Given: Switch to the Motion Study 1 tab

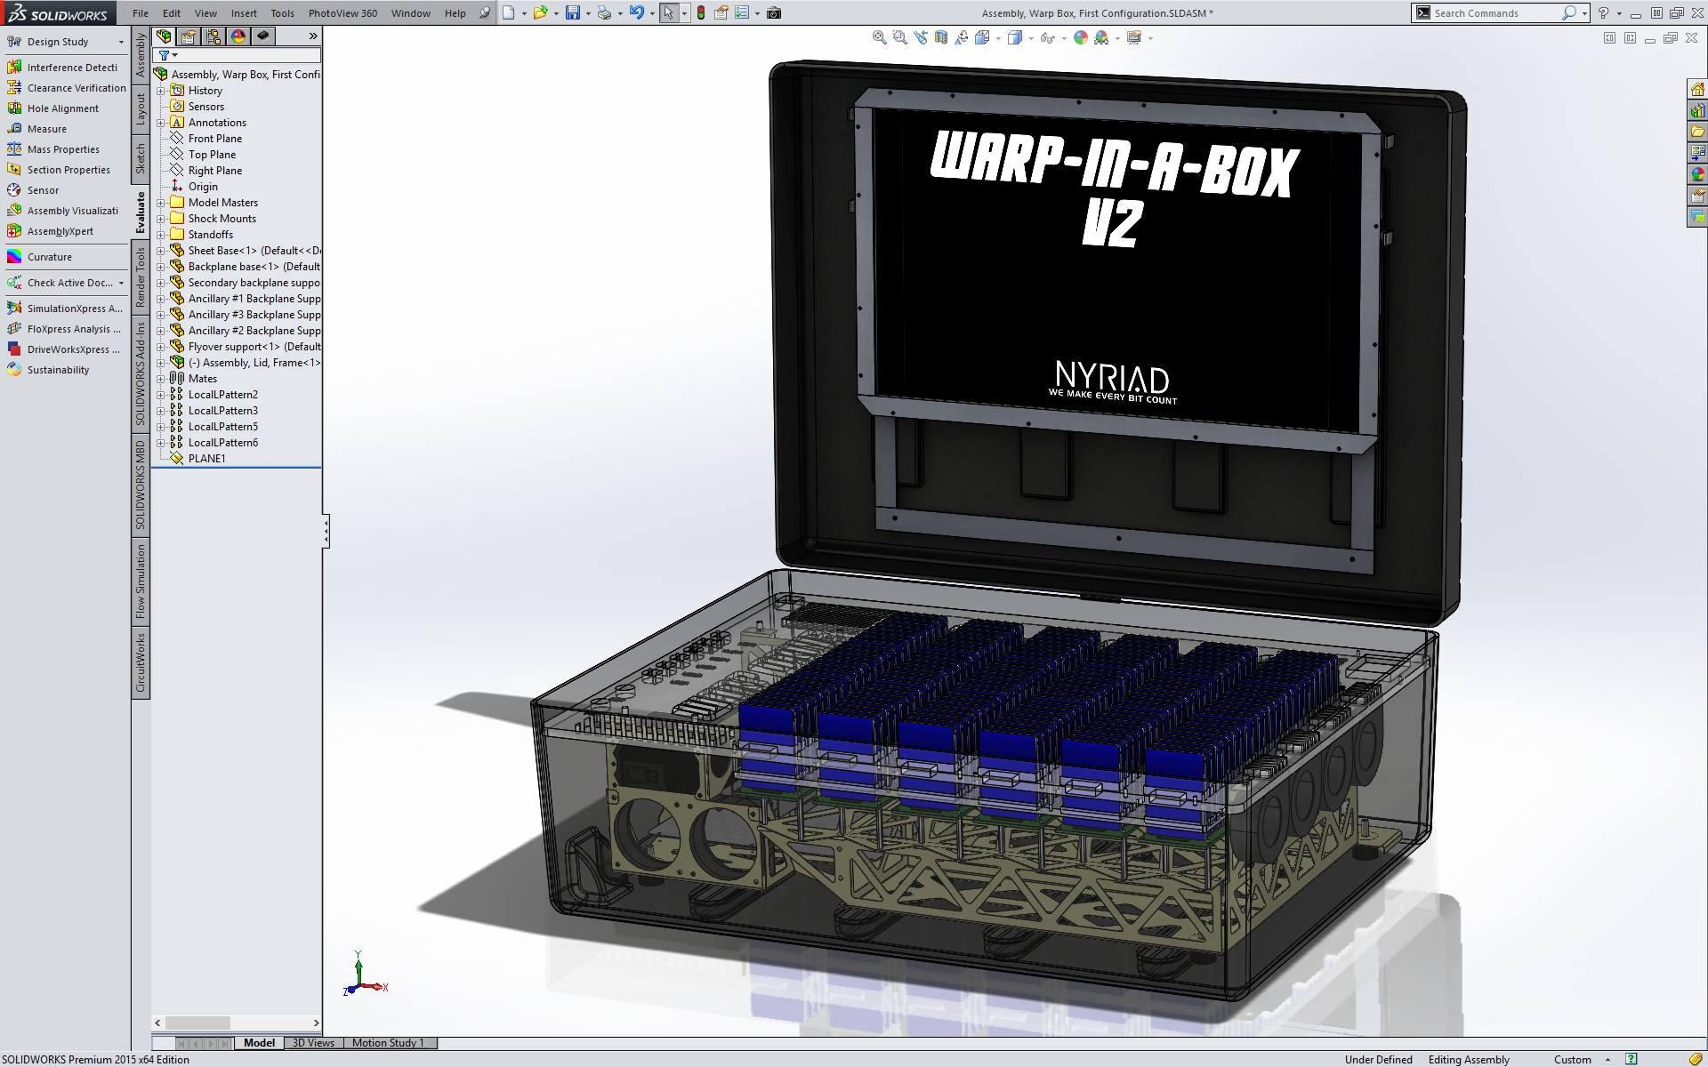Looking at the screenshot, I should pyautogui.click(x=388, y=1043).
